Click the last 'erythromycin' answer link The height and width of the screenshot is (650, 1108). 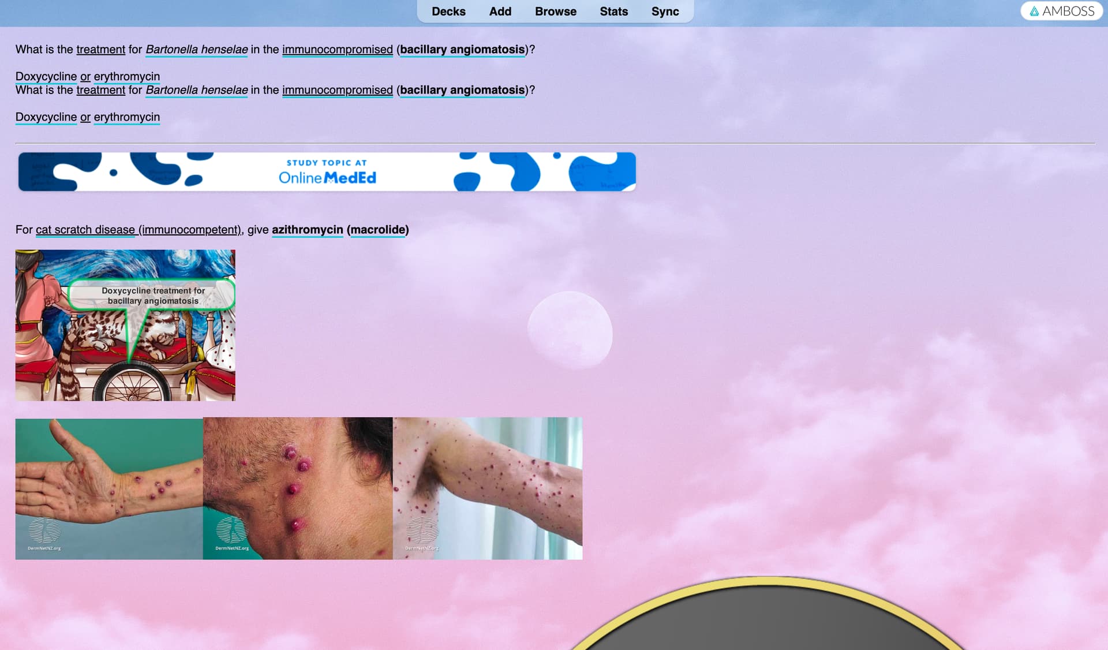(x=126, y=117)
